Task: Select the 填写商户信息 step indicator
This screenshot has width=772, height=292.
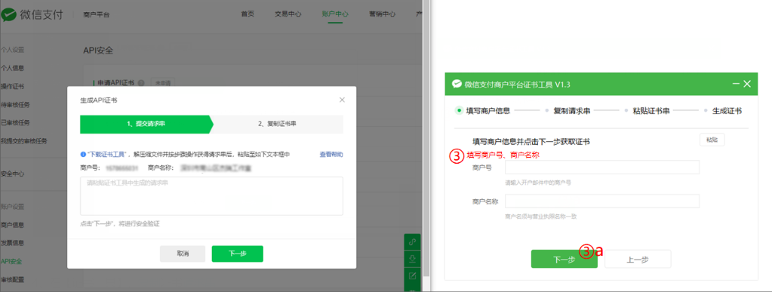Action: pyautogui.click(x=482, y=111)
